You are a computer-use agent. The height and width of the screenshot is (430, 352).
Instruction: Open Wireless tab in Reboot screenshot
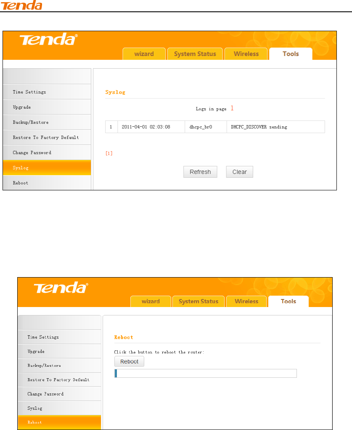[x=246, y=302]
